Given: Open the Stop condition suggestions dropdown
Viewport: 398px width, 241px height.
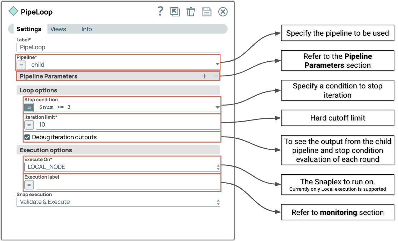Looking at the screenshot, I should (x=217, y=107).
